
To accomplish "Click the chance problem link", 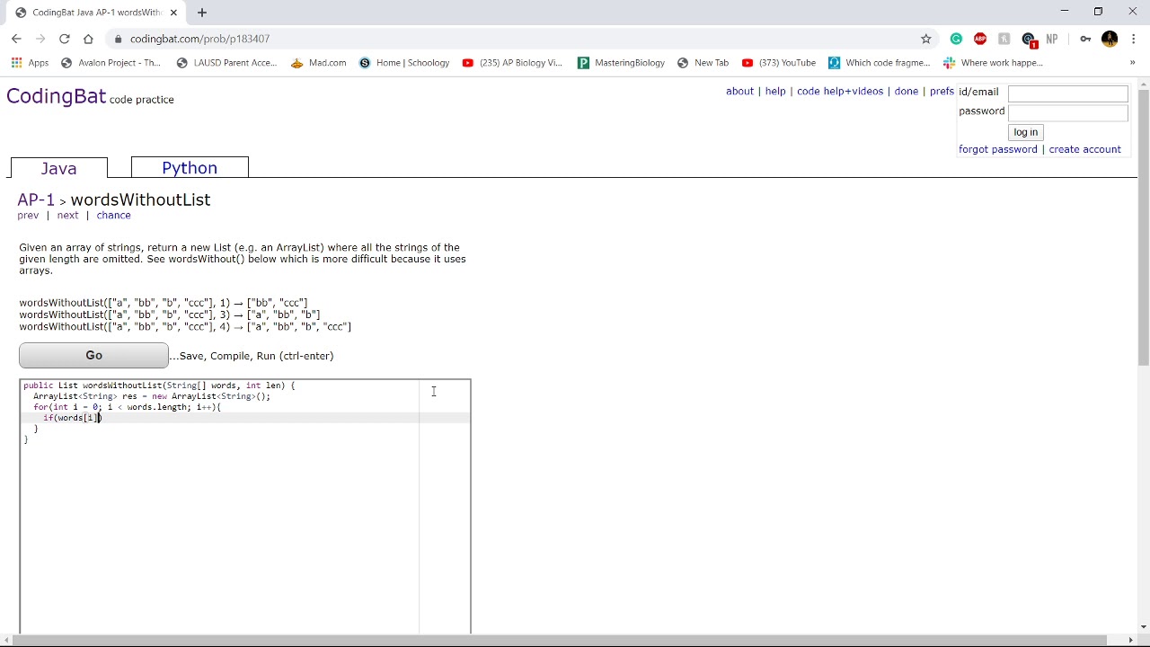I will (113, 216).
